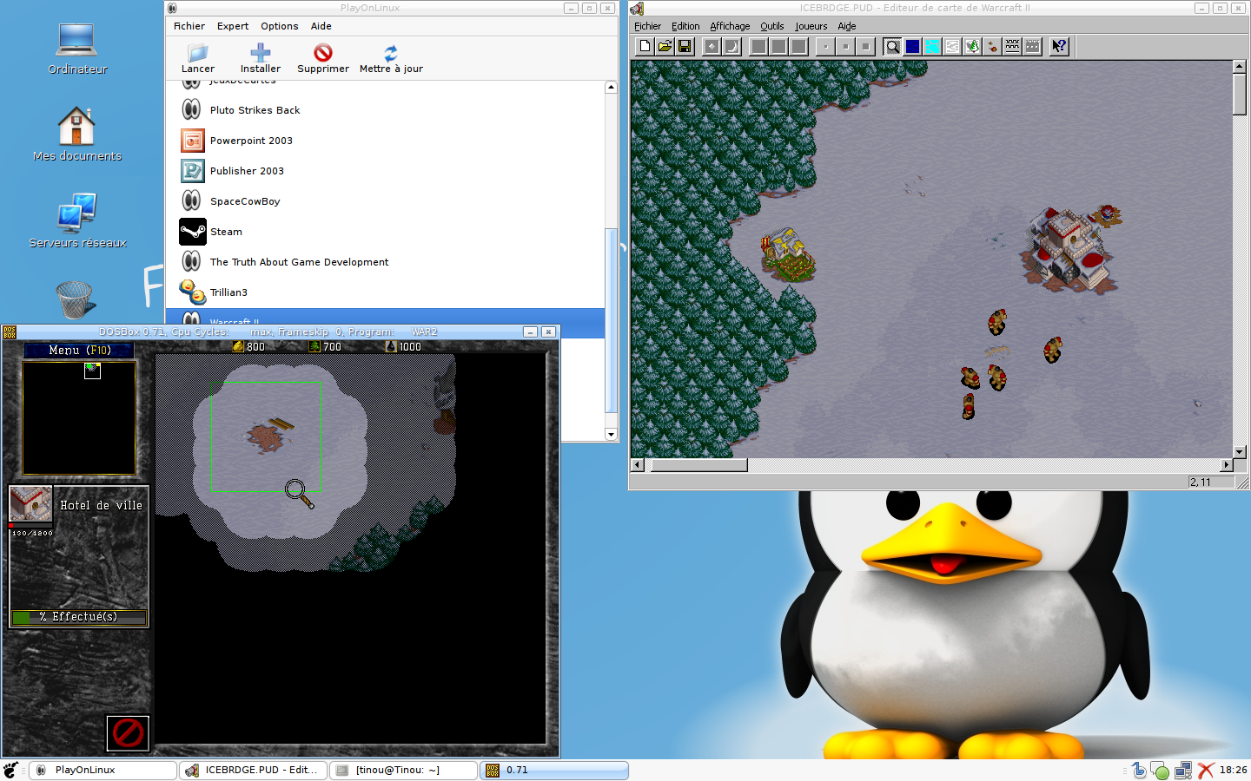Select the magnifier zoom tool in toolbar
This screenshot has width=1251, height=781.
(892, 47)
